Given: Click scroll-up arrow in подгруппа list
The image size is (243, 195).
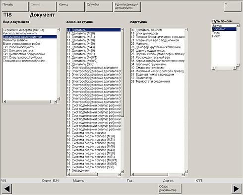Looking at the screenshot, I should click(186, 30).
